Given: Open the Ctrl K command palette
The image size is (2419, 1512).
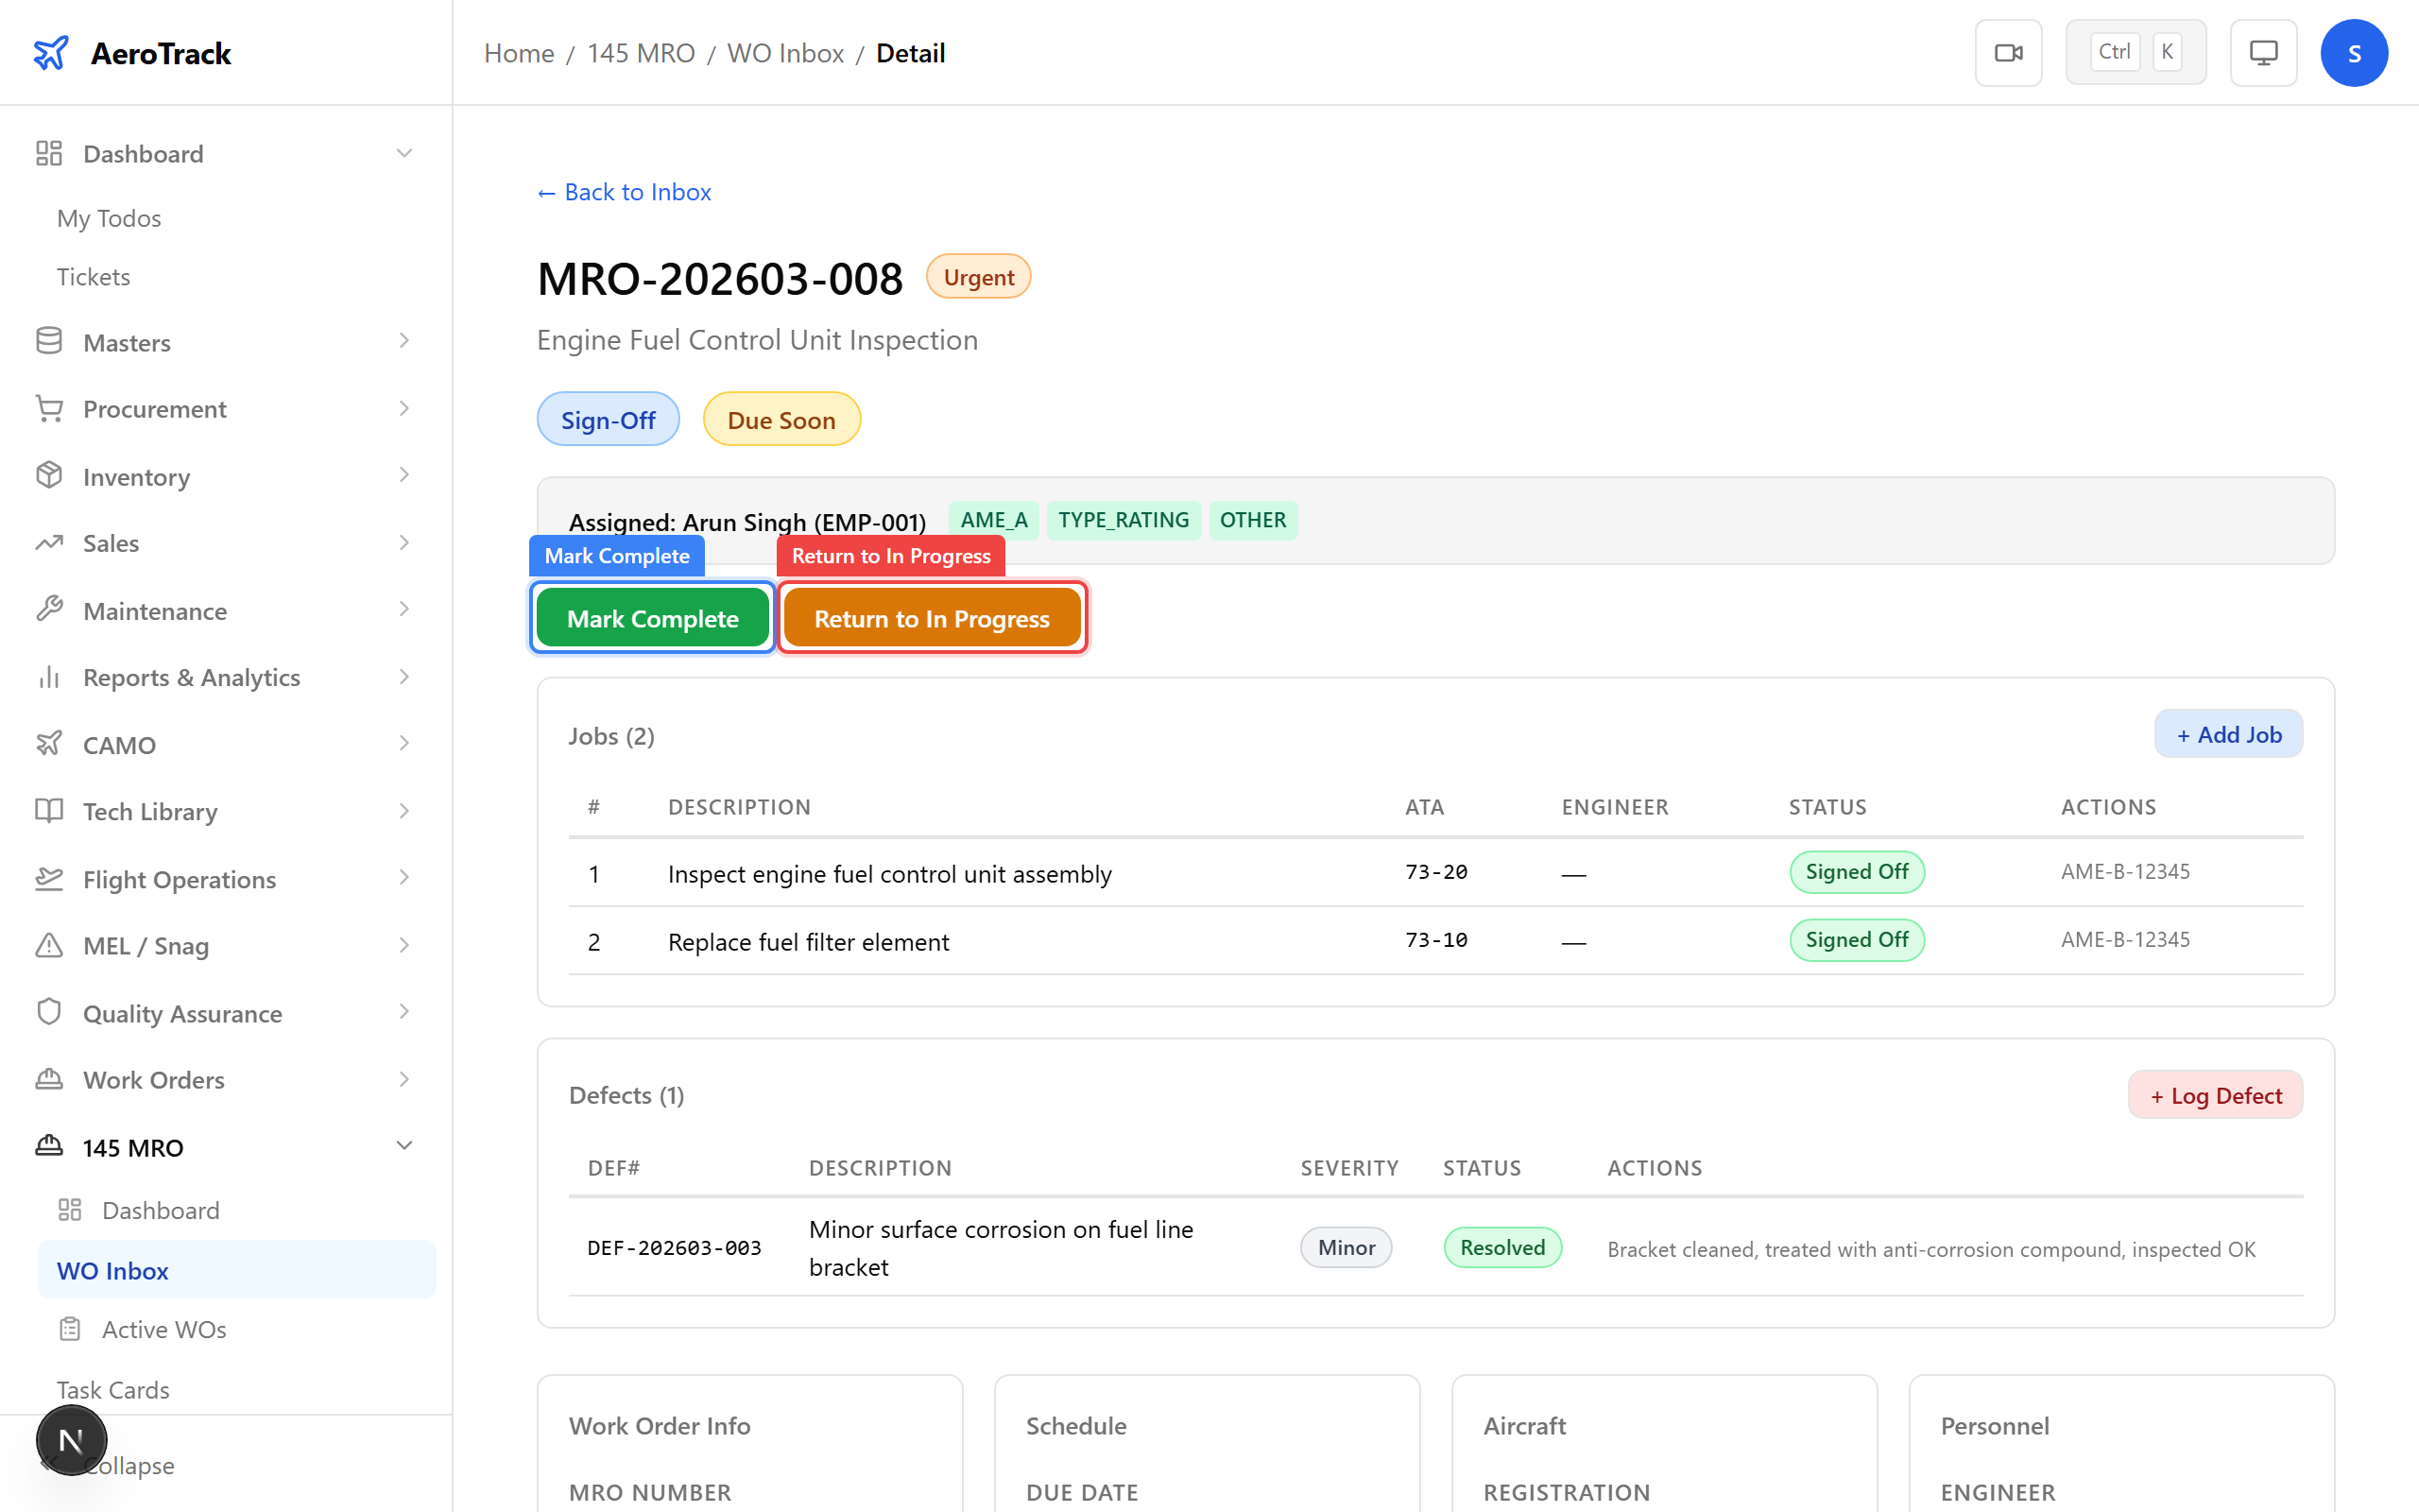Looking at the screenshot, I should pyautogui.click(x=2136, y=53).
